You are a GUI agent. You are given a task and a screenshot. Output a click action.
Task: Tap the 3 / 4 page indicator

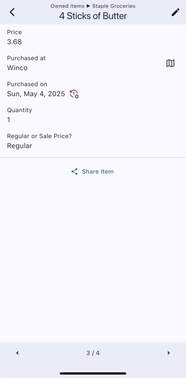click(93, 353)
